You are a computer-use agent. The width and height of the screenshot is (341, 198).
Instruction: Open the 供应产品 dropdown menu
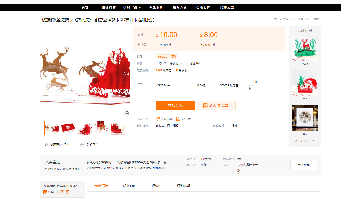pos(132,7)
